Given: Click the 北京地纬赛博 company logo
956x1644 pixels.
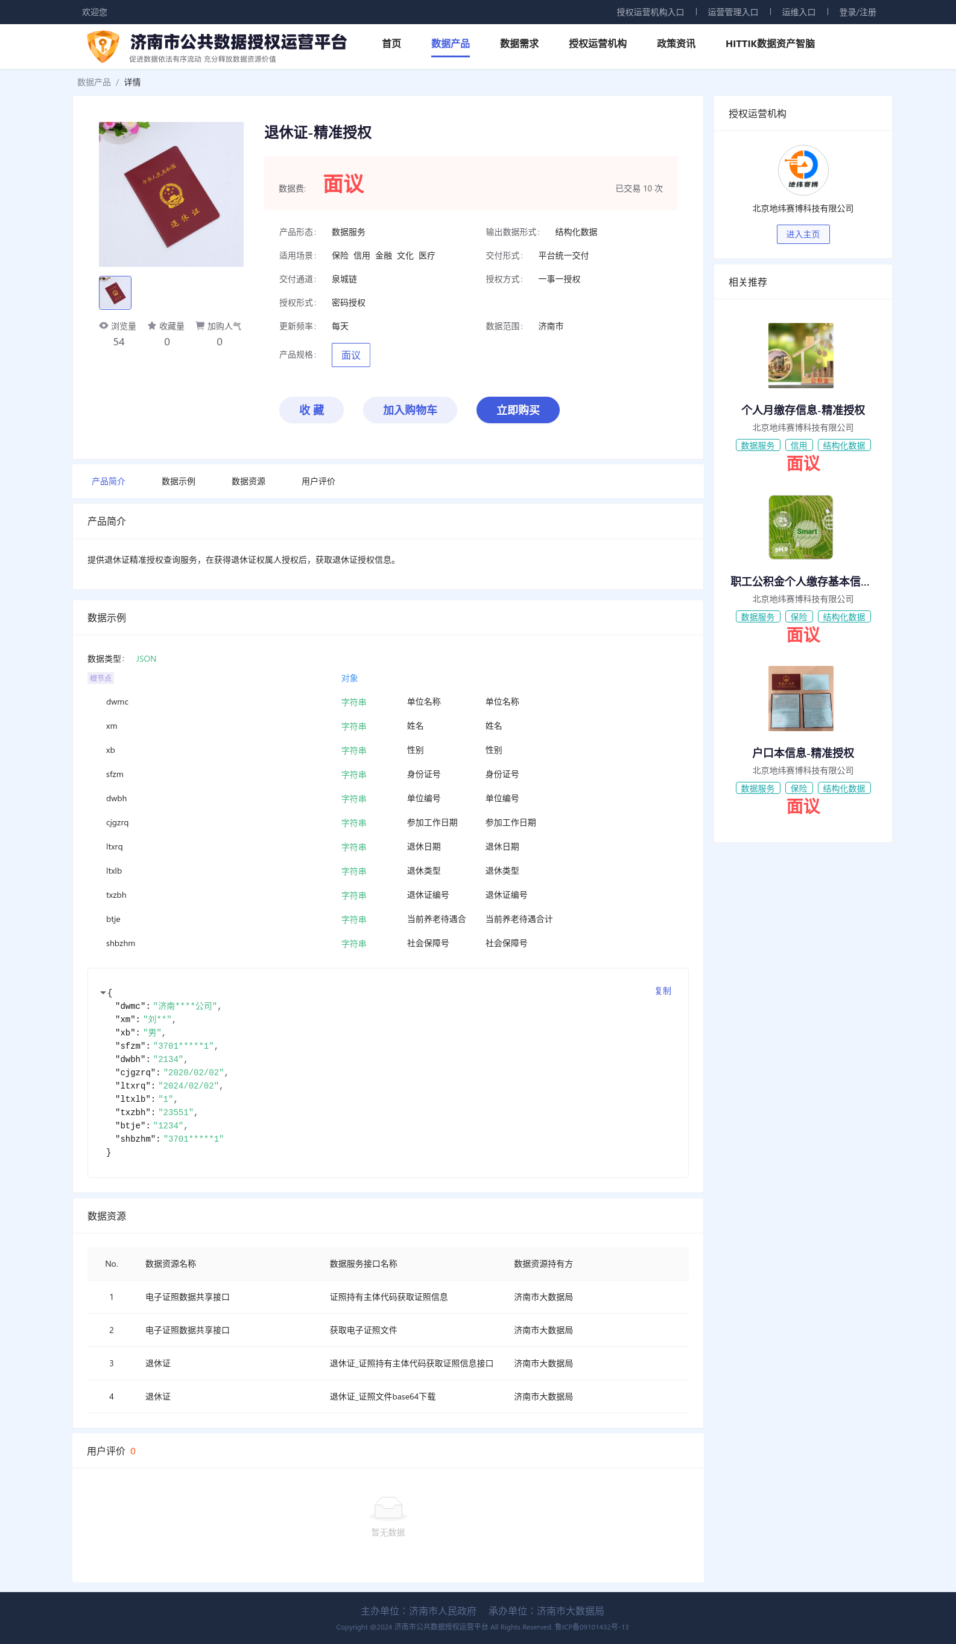Looking at the screenshot, I should (x=803, y=170).
